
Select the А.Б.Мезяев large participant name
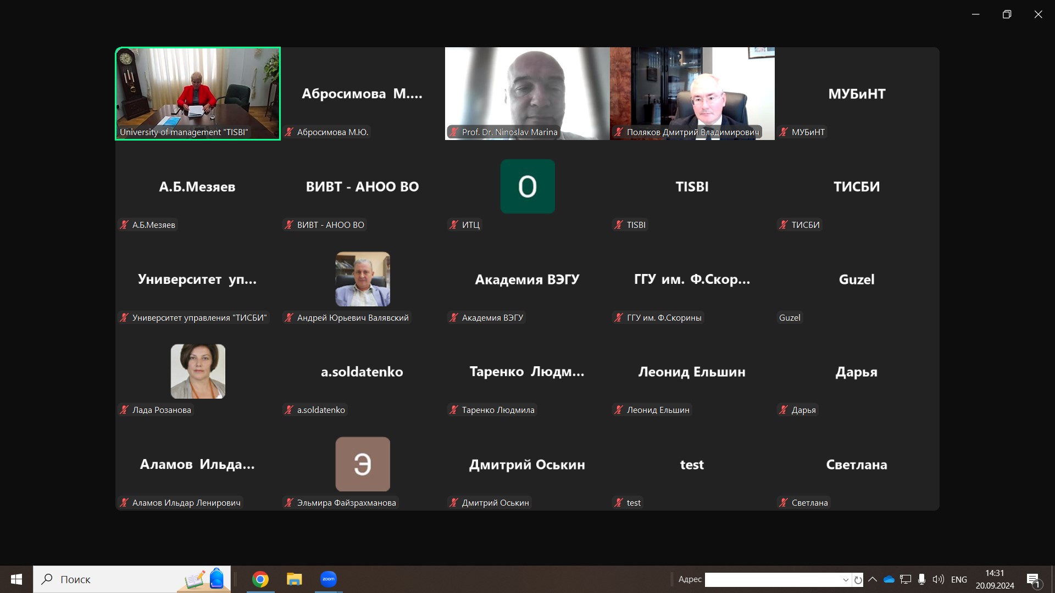tap(197, 187)
